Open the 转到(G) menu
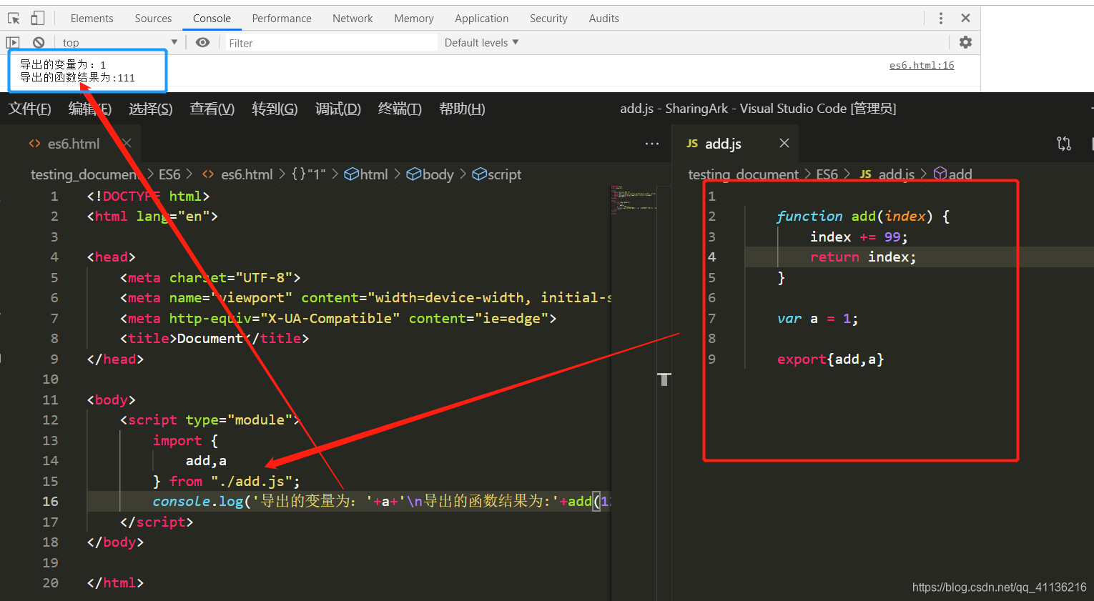This screenshot has width=1094, height=601. 275,109
